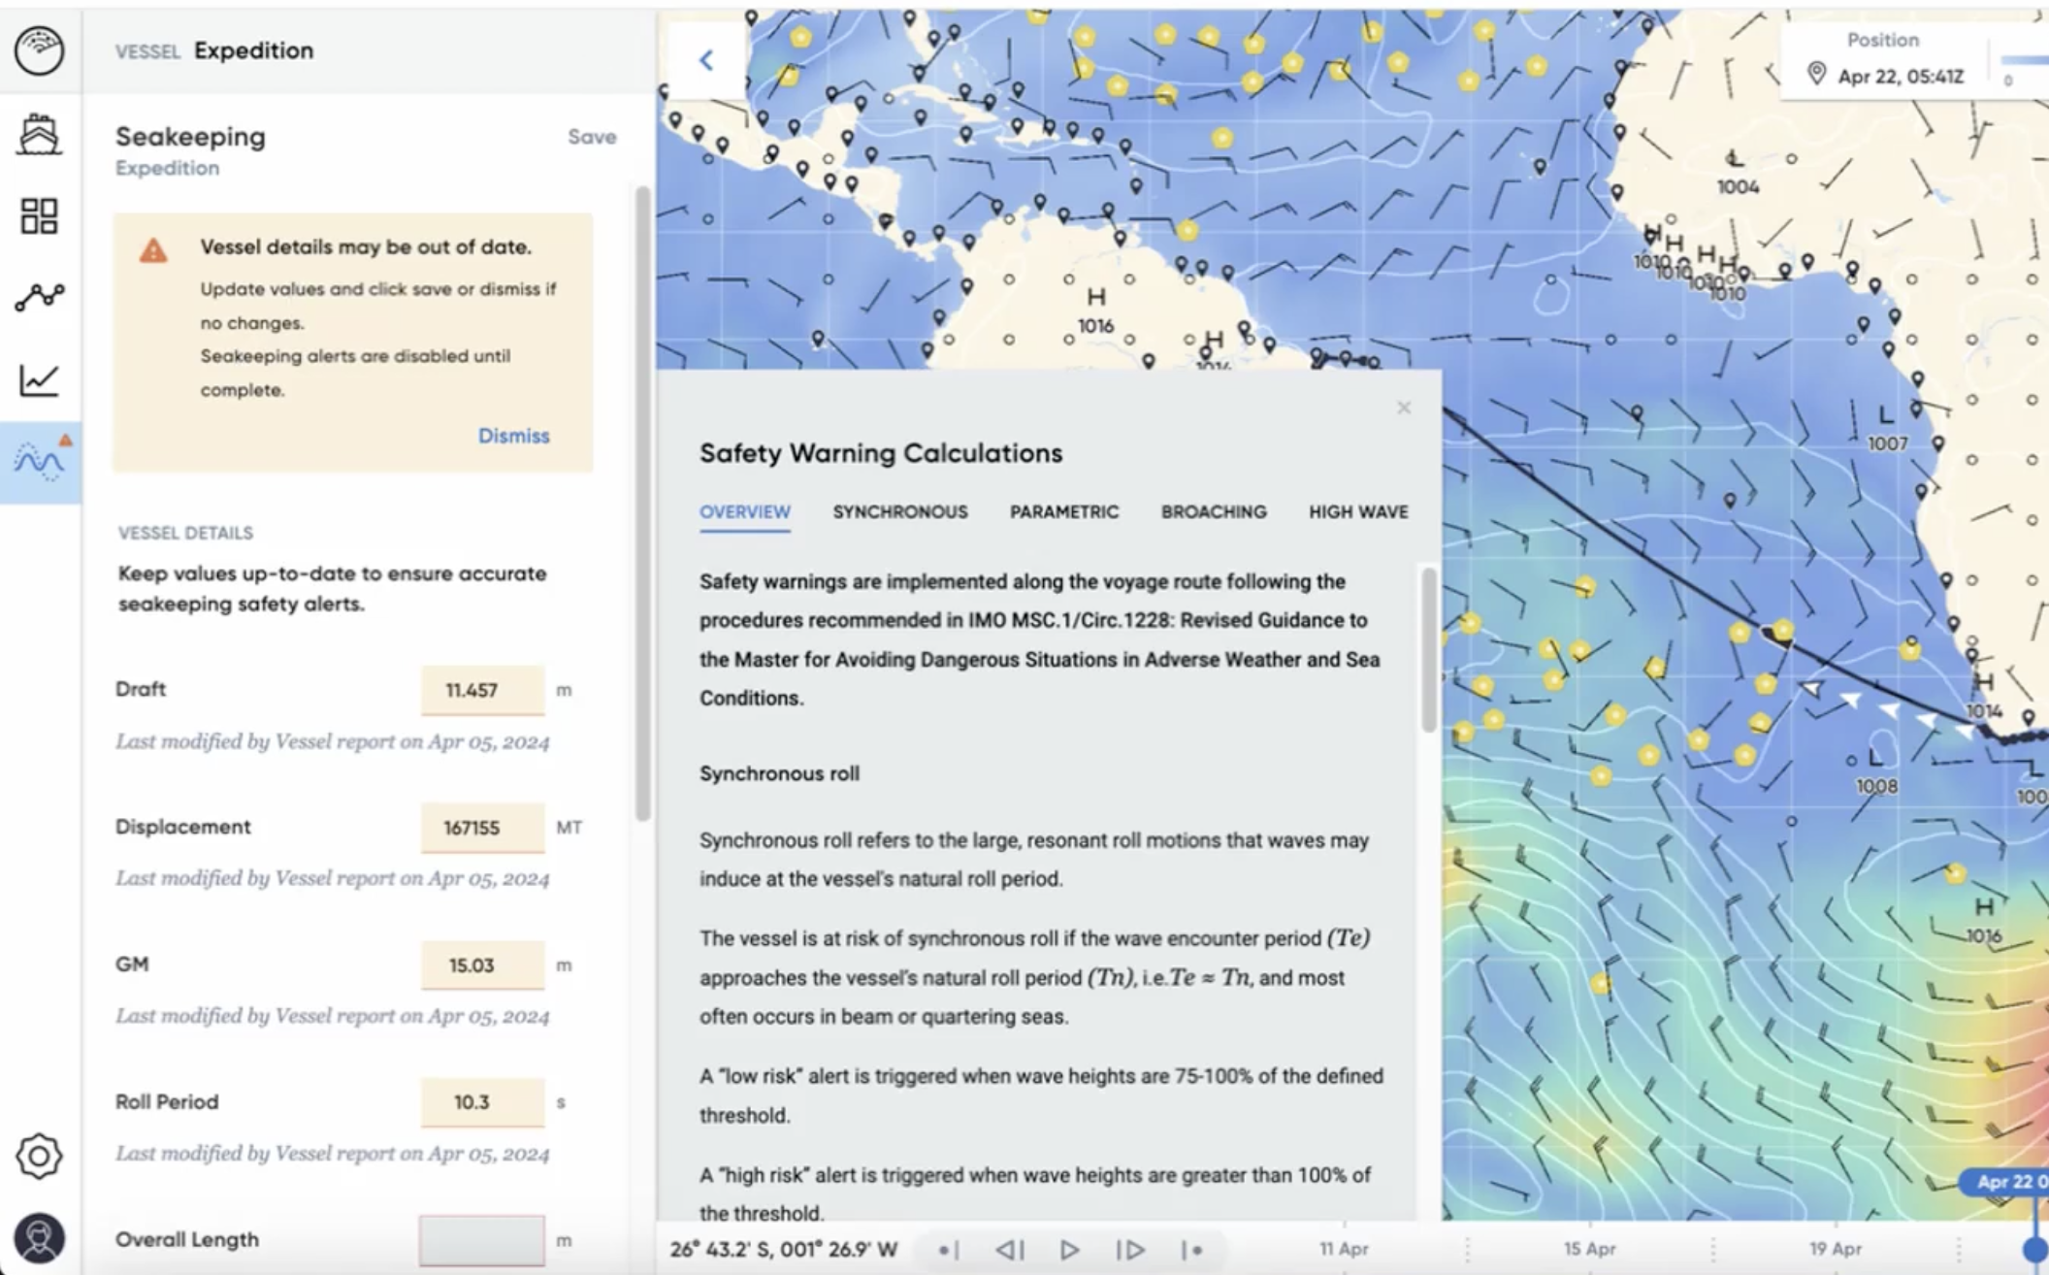2049x1275 pixels.
Task: Edit the GM value field
Action: pyautogui.click(x=482, y=964)
